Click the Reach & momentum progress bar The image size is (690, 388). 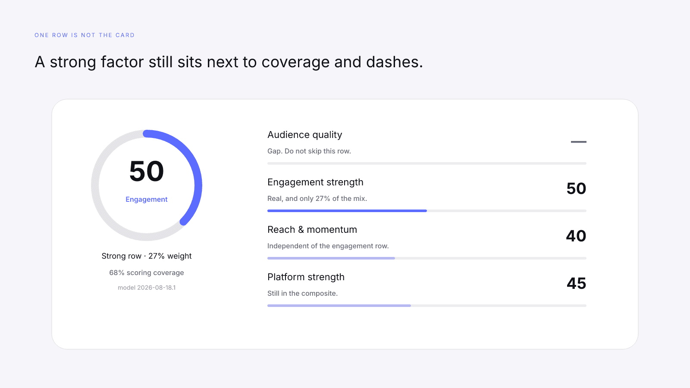pyautogui.click(x=427, y=258)
